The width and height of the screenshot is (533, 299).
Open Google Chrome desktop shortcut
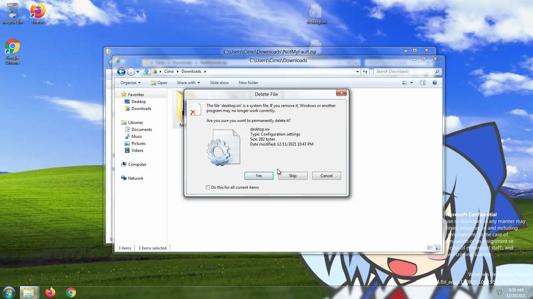pos(13,51)
